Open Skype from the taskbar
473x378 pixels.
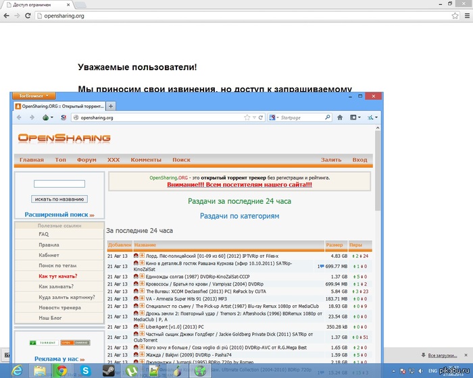click(85, 370)
